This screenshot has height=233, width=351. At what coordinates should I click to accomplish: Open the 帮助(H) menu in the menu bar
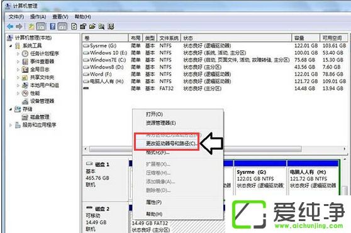click(82, 17)
